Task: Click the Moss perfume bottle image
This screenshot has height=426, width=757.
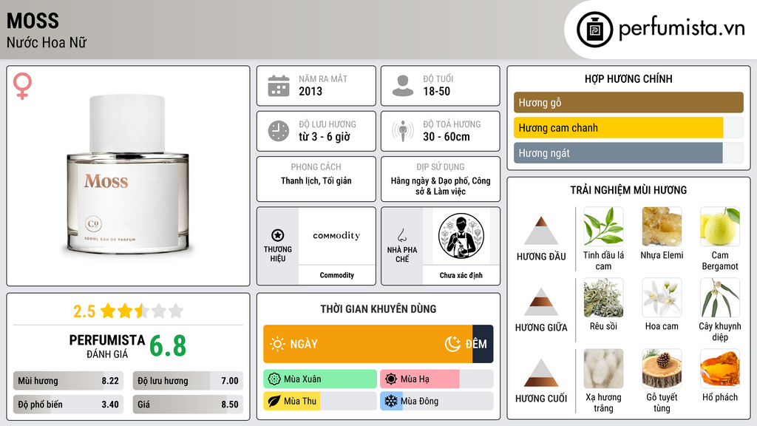Action: point(128,174)
